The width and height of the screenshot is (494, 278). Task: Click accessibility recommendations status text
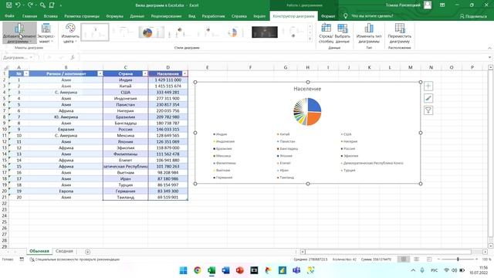click(75, 259)
